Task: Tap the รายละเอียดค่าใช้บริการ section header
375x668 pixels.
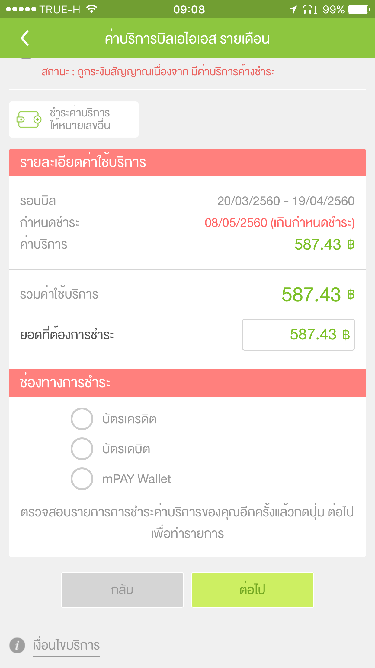Action: click(187, 162)
